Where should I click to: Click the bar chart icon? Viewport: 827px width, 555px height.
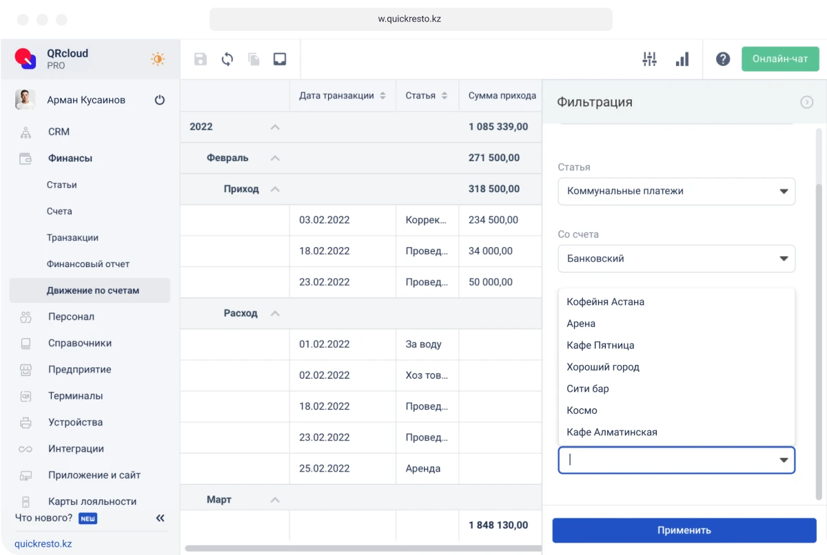pyautogui.click(x=682, y=59)
